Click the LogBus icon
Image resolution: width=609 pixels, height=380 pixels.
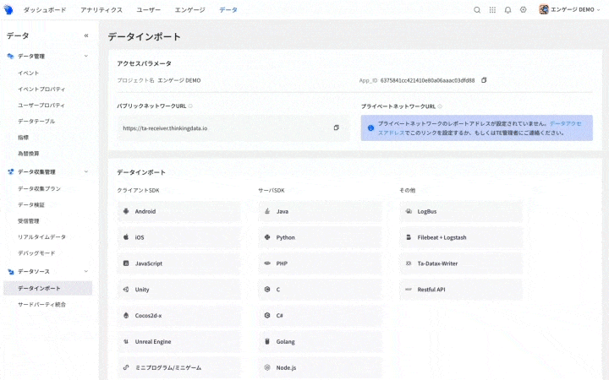[409, 211]
